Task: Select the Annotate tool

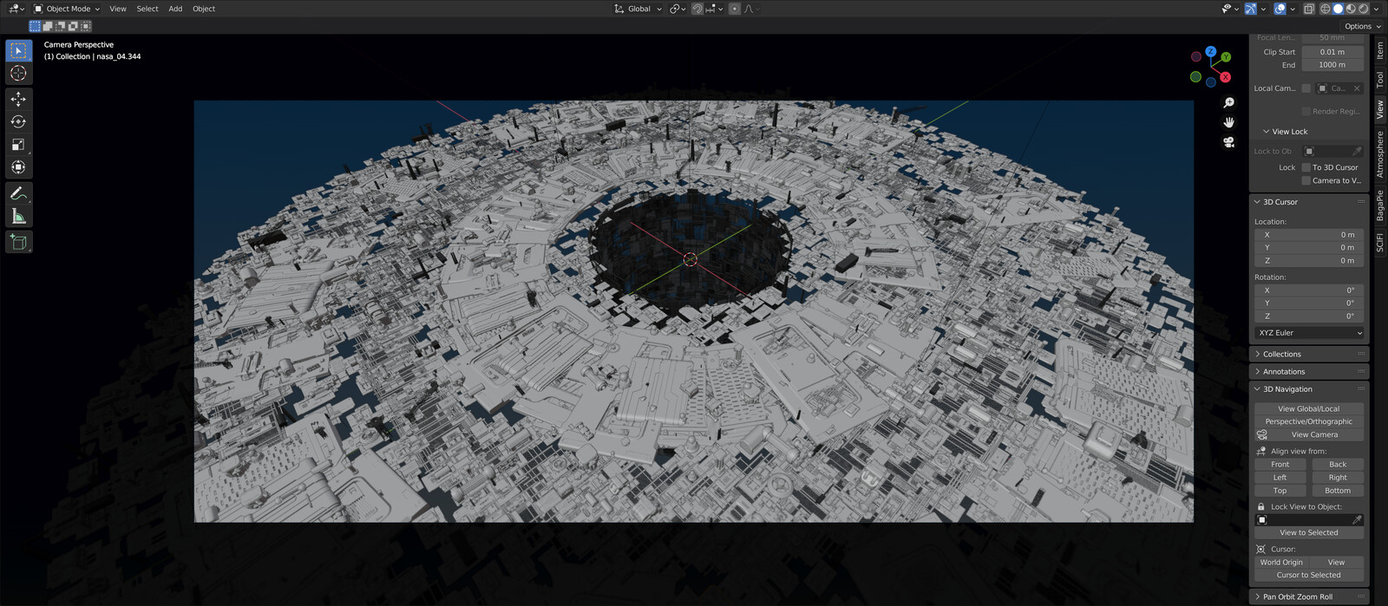Action: 18,193
